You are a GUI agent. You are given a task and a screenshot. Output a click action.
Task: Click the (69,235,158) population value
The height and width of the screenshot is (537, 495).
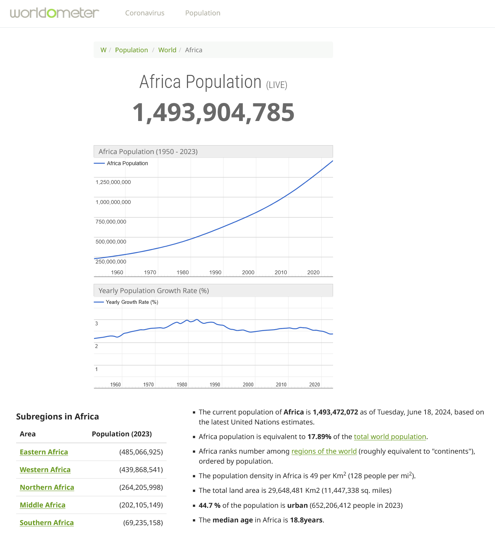click(x=143, y=523)
